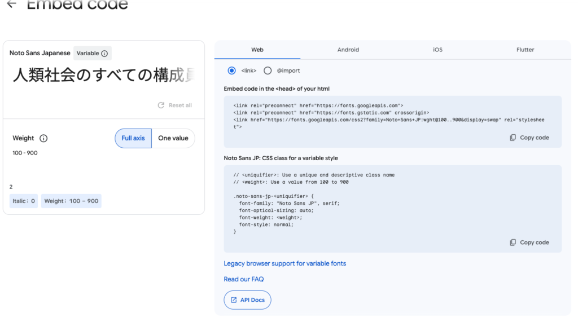Viewport: 578px width, 322px height.
Task: Open the Read our FAQ link
Action: point(244,279)
